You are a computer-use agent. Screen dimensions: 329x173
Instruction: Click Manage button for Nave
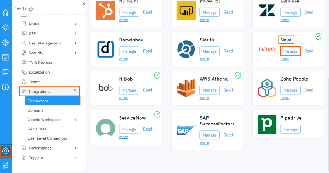(291, 51)
